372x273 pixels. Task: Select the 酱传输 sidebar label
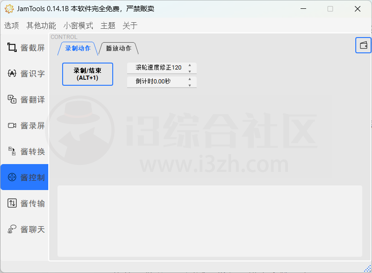click(x=33, y=203)
